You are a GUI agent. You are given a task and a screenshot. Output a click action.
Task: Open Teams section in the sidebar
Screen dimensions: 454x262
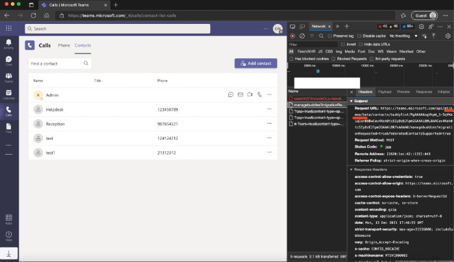coord(8,78)
